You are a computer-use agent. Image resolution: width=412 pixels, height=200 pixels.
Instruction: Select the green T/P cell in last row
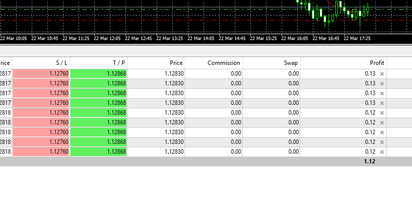[99, 152]
